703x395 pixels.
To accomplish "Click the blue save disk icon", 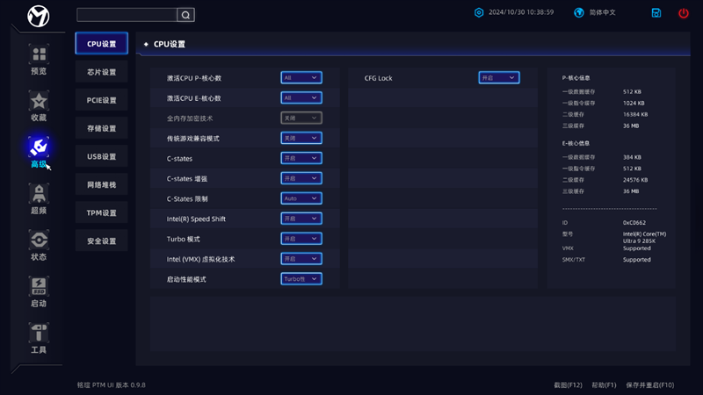I will pyautogui.click(x=656, y=13).
